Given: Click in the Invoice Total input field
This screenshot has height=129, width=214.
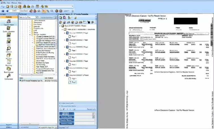Looking at the screenshot, I should (85, 123).
